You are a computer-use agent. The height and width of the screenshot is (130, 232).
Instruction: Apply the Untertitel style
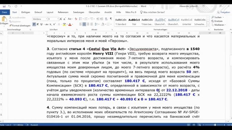(x=187, y=21)
